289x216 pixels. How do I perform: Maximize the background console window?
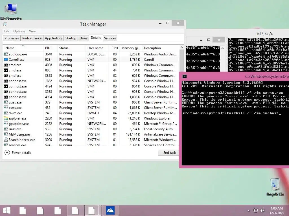[209, 40]
